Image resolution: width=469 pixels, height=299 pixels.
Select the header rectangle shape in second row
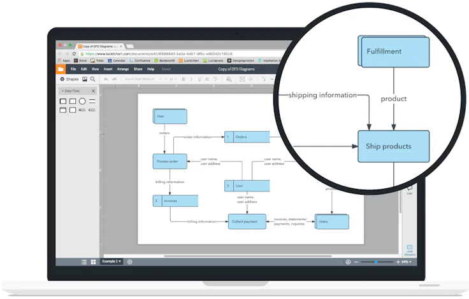63,110
